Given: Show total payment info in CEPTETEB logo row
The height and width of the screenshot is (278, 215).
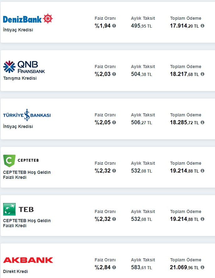Looking at the screenshot, I should [202, 171].
